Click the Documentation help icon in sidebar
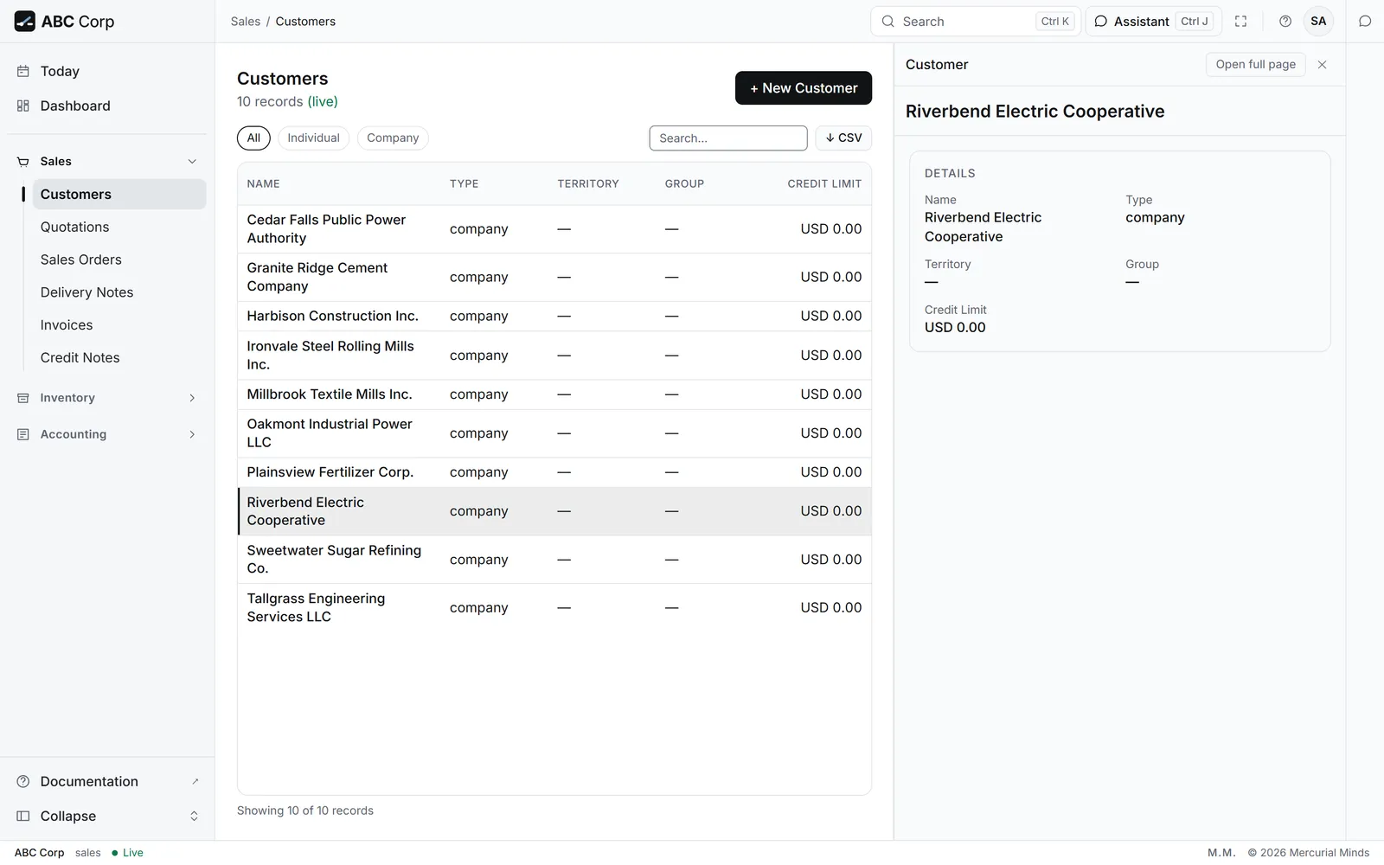 click(23, 781)
